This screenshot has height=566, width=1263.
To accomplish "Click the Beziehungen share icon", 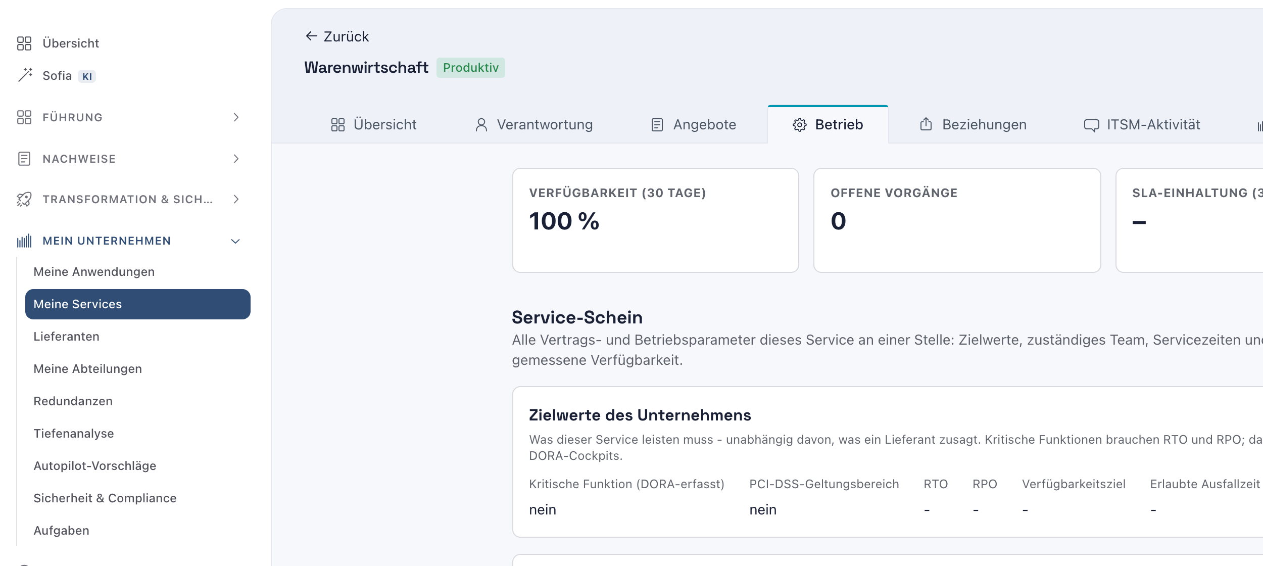I will click(926, 124).
